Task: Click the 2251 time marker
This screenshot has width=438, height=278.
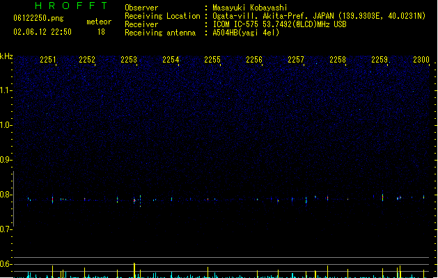Action: coord(48,60)
